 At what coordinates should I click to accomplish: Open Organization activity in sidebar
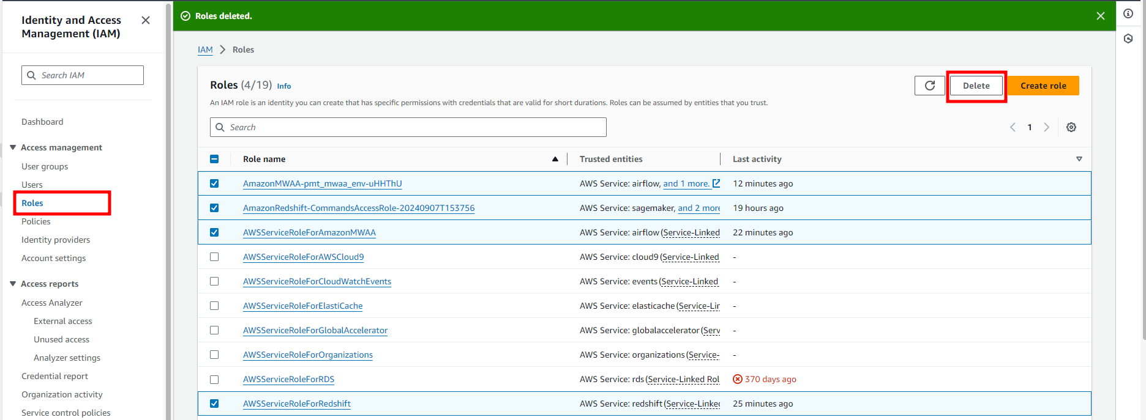[62, 394]
